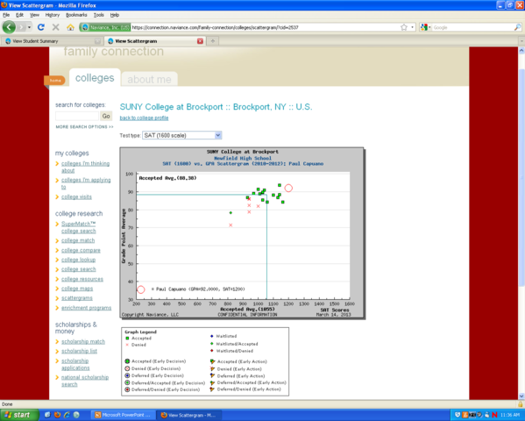This screenshot has height=421, width=525.
Task: Reload the page with the Refresh icon
Action: point(41,27)
